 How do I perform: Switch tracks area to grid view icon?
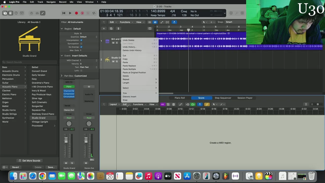(x=150, y=22)
